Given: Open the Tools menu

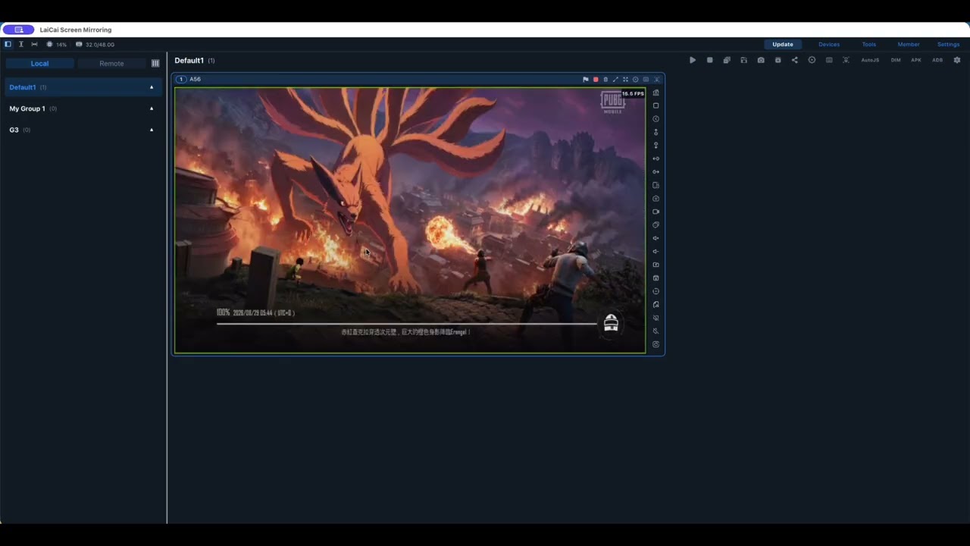Looking at the screenshot, I should coord(869,44).
